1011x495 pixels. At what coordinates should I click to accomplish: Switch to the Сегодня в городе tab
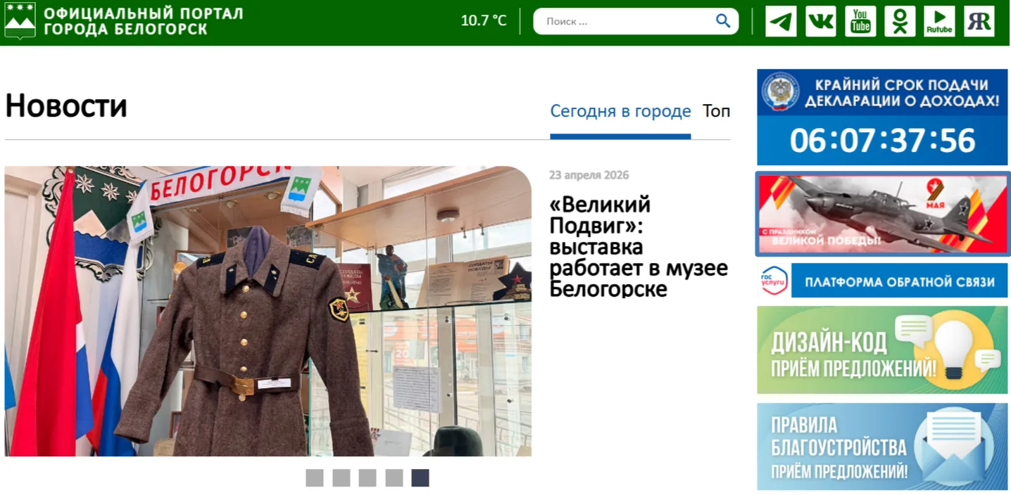point(620,111)
